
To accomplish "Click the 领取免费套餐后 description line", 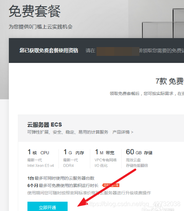I will [x=147, y=93].
